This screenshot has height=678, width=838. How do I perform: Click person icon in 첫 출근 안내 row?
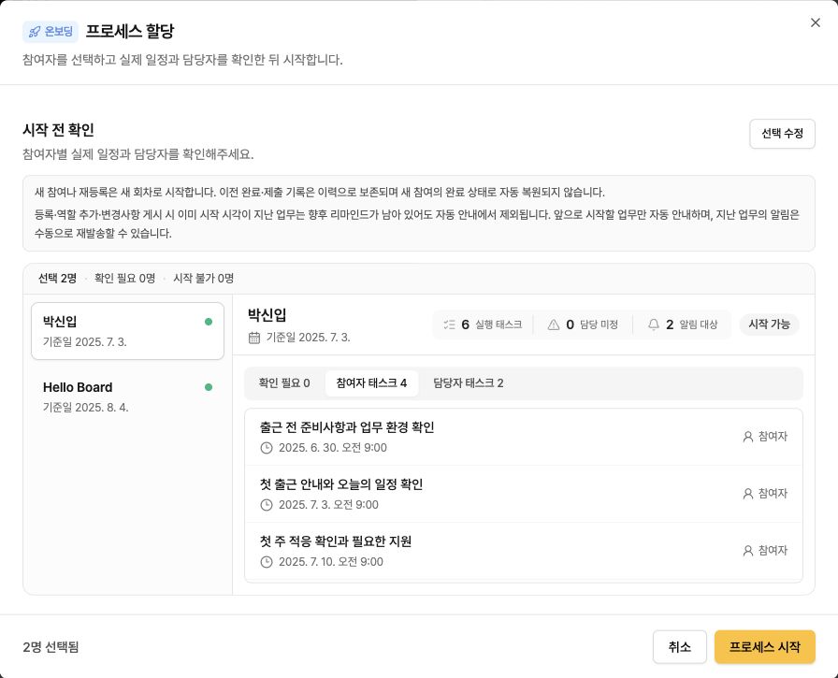tap(748, 494)
